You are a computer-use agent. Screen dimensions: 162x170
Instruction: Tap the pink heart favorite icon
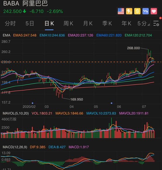tap(154, 11)
